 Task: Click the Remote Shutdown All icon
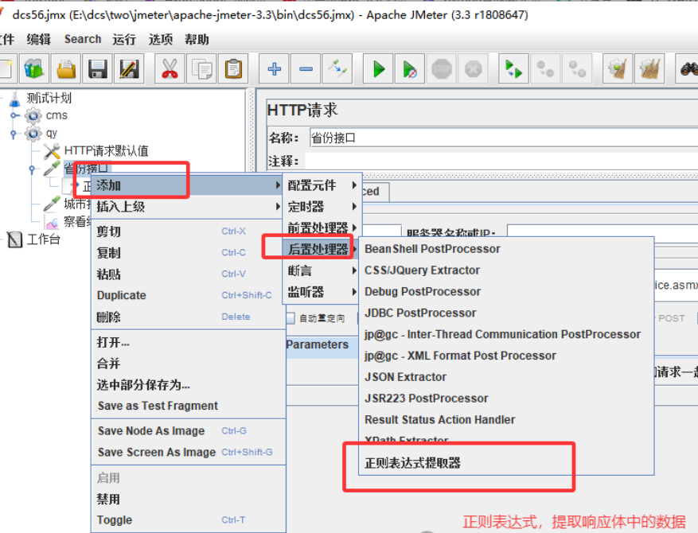point(577,69)
